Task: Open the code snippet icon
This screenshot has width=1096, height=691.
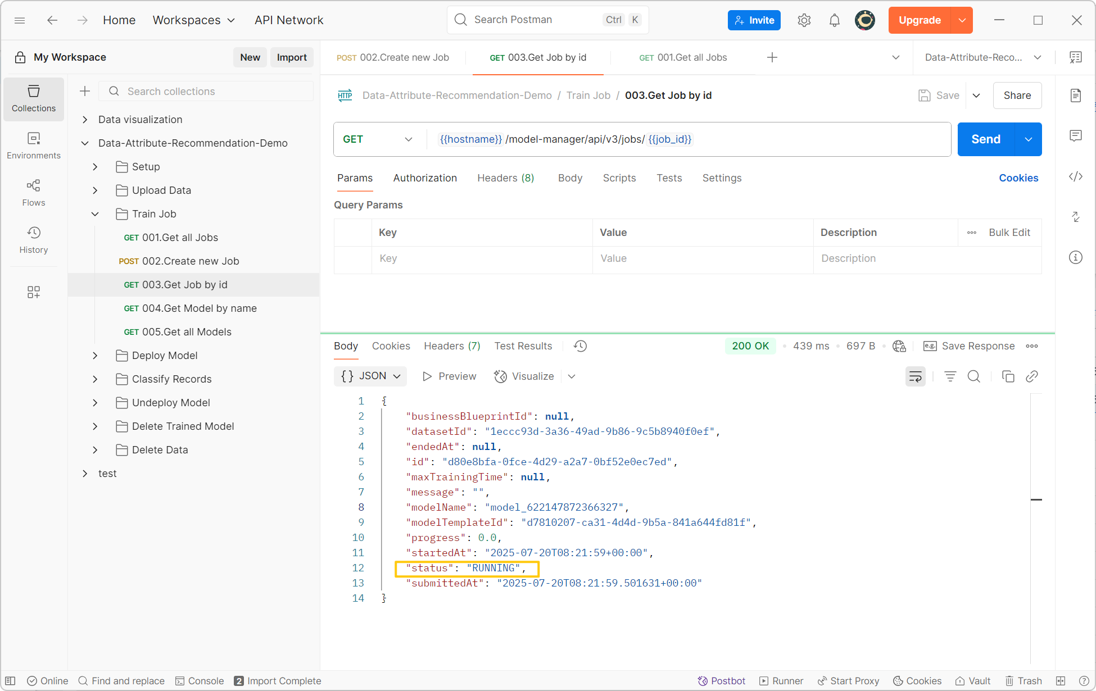Action: (x=1076, y=176)
